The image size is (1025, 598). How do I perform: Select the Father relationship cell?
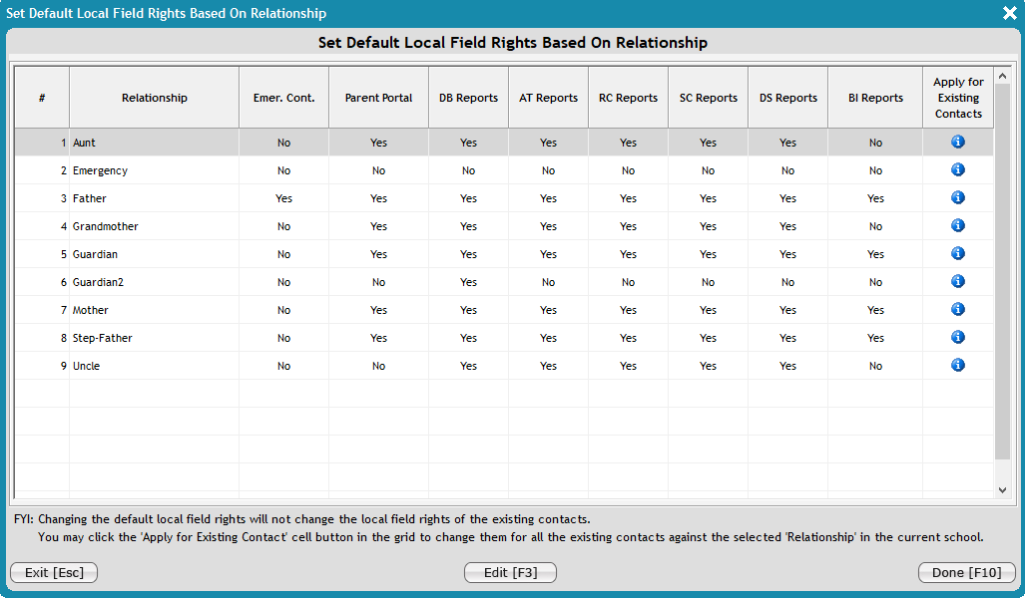pos(155,198)
